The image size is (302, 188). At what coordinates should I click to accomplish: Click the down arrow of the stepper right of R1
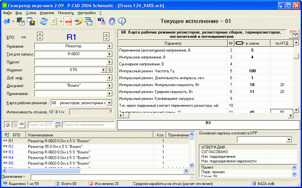pos(107,39)
